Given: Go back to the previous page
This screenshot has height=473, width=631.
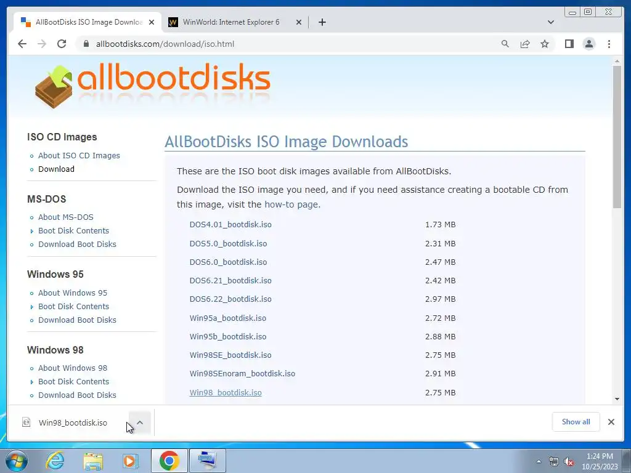Looking at the screenshot, I should [22, 44].
